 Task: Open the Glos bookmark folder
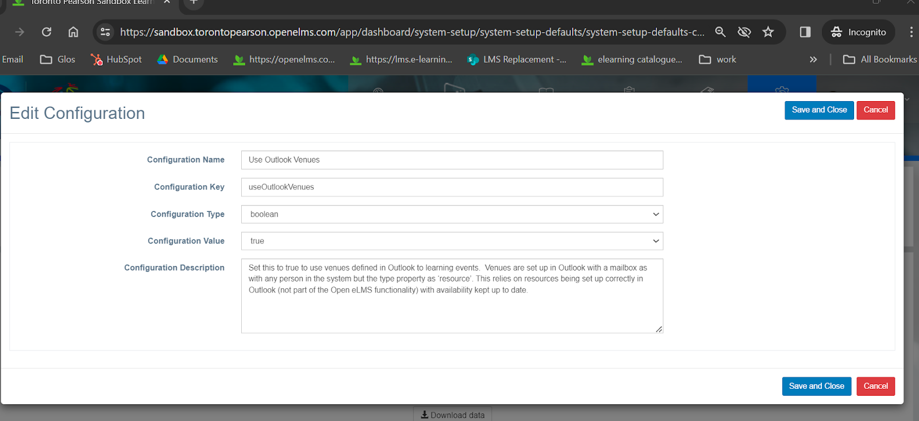point(57,59)
